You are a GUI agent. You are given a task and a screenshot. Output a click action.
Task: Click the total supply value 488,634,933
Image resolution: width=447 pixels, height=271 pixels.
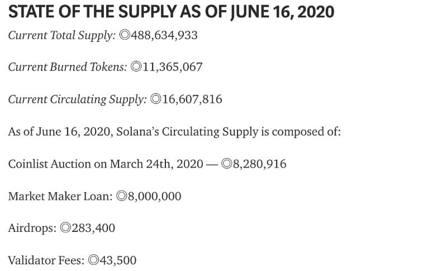tap(164, 36)
